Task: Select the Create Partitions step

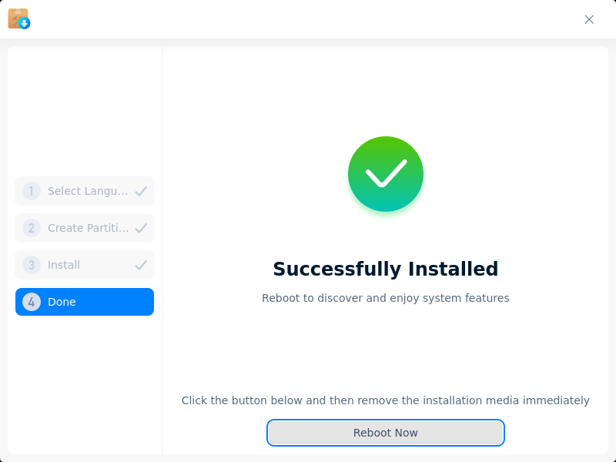Action: click(x=85, y=228)
